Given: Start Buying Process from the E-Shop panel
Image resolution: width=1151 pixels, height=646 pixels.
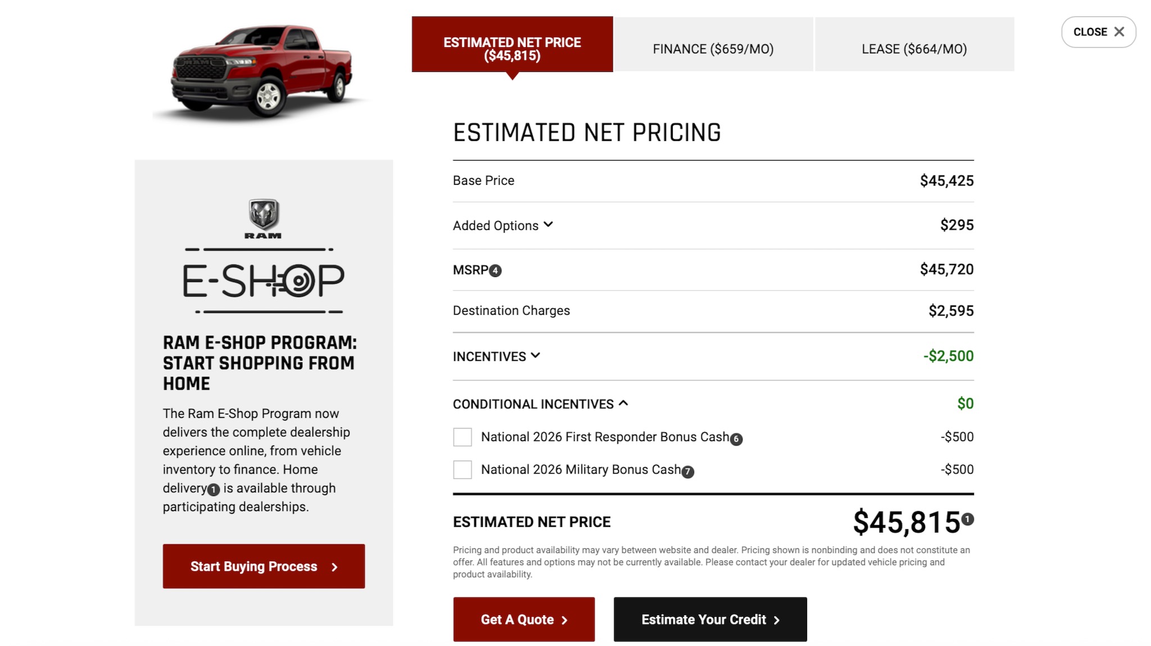Looking at the screenshot, I should [x=263, y=566].
